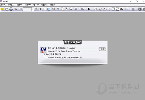Click the stacked horizontal lines width icon

pyautogui.click(x=133, y=9)
